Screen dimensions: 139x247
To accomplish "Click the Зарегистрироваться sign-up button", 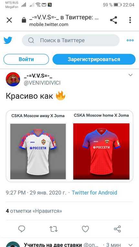I will point(94,59).
